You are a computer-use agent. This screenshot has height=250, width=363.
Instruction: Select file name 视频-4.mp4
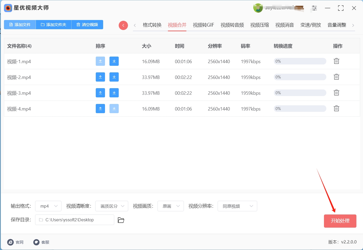point(19,109)
